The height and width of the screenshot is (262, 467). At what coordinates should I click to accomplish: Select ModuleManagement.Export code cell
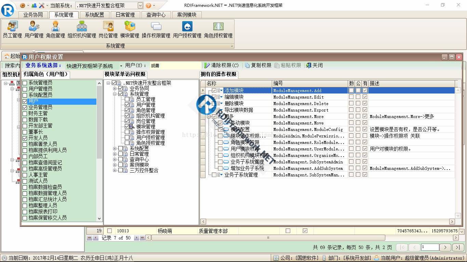coord(310,110)
